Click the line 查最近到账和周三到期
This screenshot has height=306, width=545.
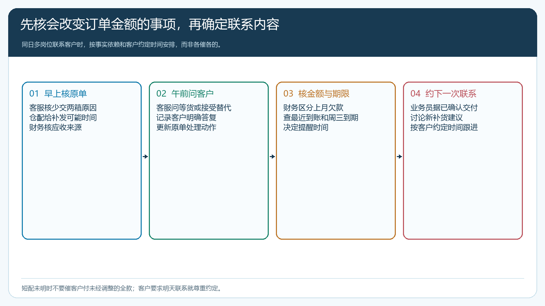[x=321, y=118]
